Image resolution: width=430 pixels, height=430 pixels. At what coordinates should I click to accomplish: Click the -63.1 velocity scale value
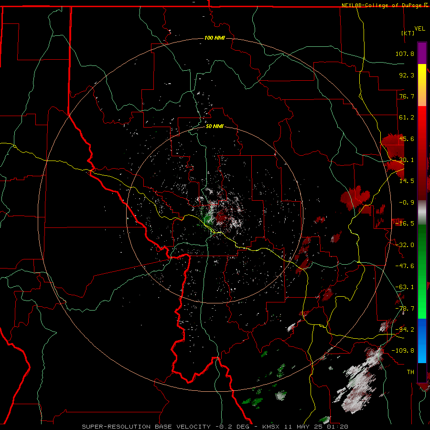405,287
